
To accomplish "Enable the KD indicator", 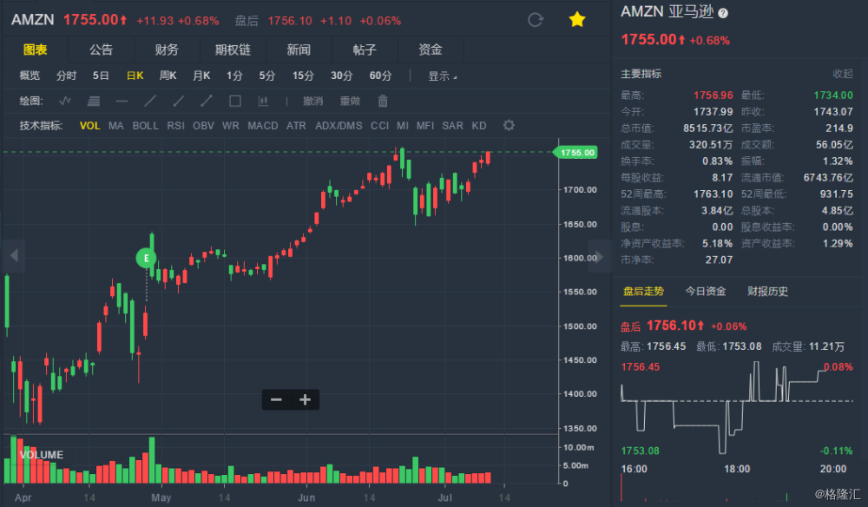I will [479, 126].
